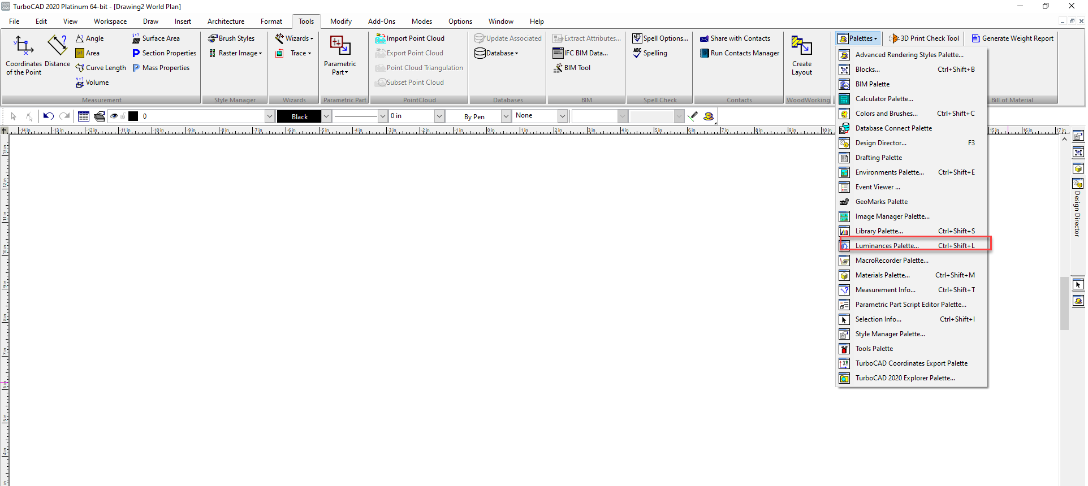Open Spell Options
The height and width of the screenshot is (486, 1088).
pos(660,38)
